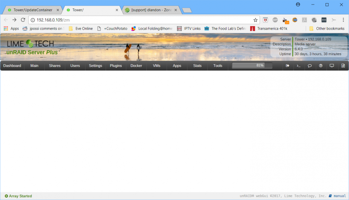Open the Settings menu item

(96, 66)
